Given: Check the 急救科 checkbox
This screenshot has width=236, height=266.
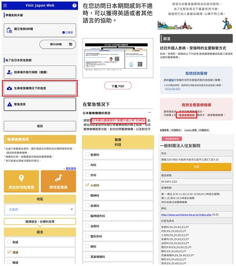Looking at the screenshot, I should [87, 154].
